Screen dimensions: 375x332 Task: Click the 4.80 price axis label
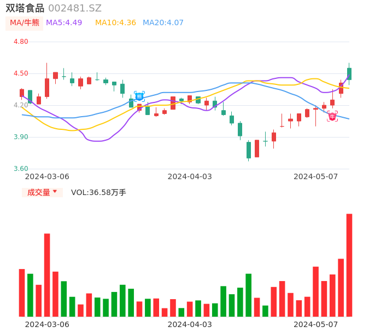coord(21,42)
